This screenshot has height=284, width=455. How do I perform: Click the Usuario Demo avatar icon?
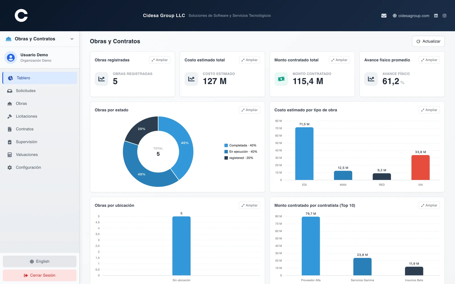point(11,58)
